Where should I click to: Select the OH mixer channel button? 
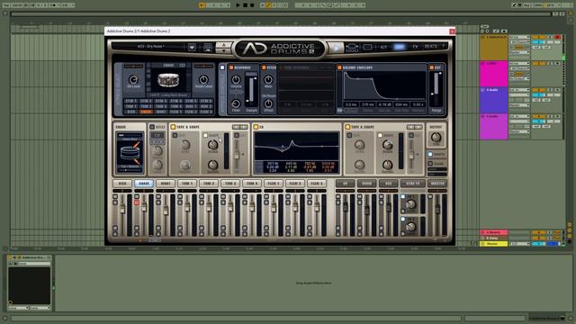click(345, 184)
